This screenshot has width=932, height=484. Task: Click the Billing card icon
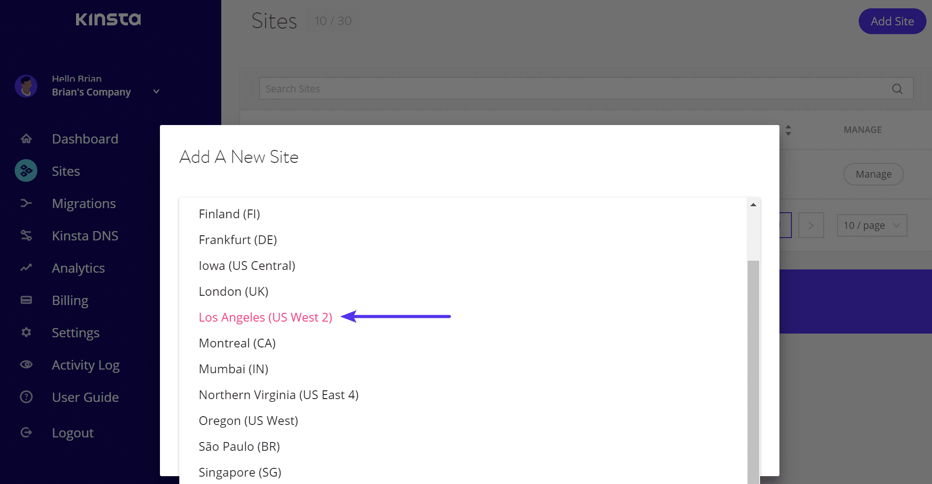coord(26,300)
